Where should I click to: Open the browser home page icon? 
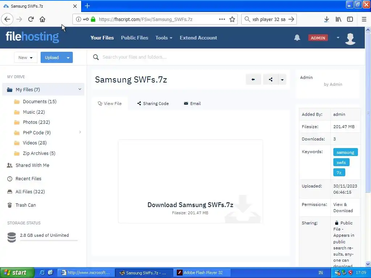(x=42, y=20)
